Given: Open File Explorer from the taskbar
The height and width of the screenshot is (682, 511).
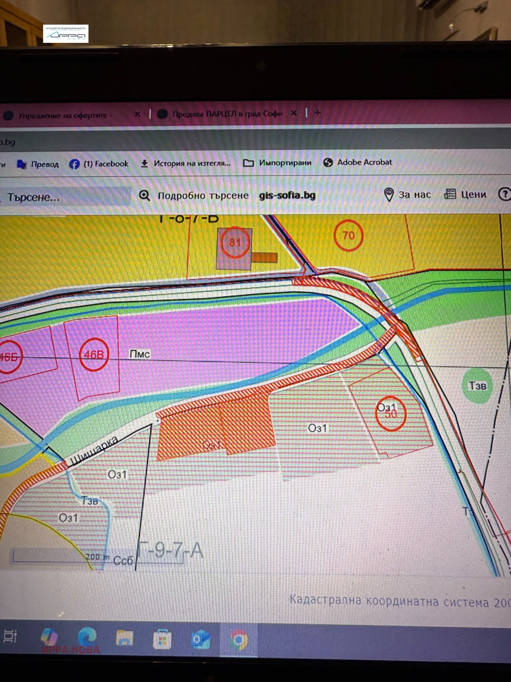Looking at the screenshot, I should tap(124, 639).
